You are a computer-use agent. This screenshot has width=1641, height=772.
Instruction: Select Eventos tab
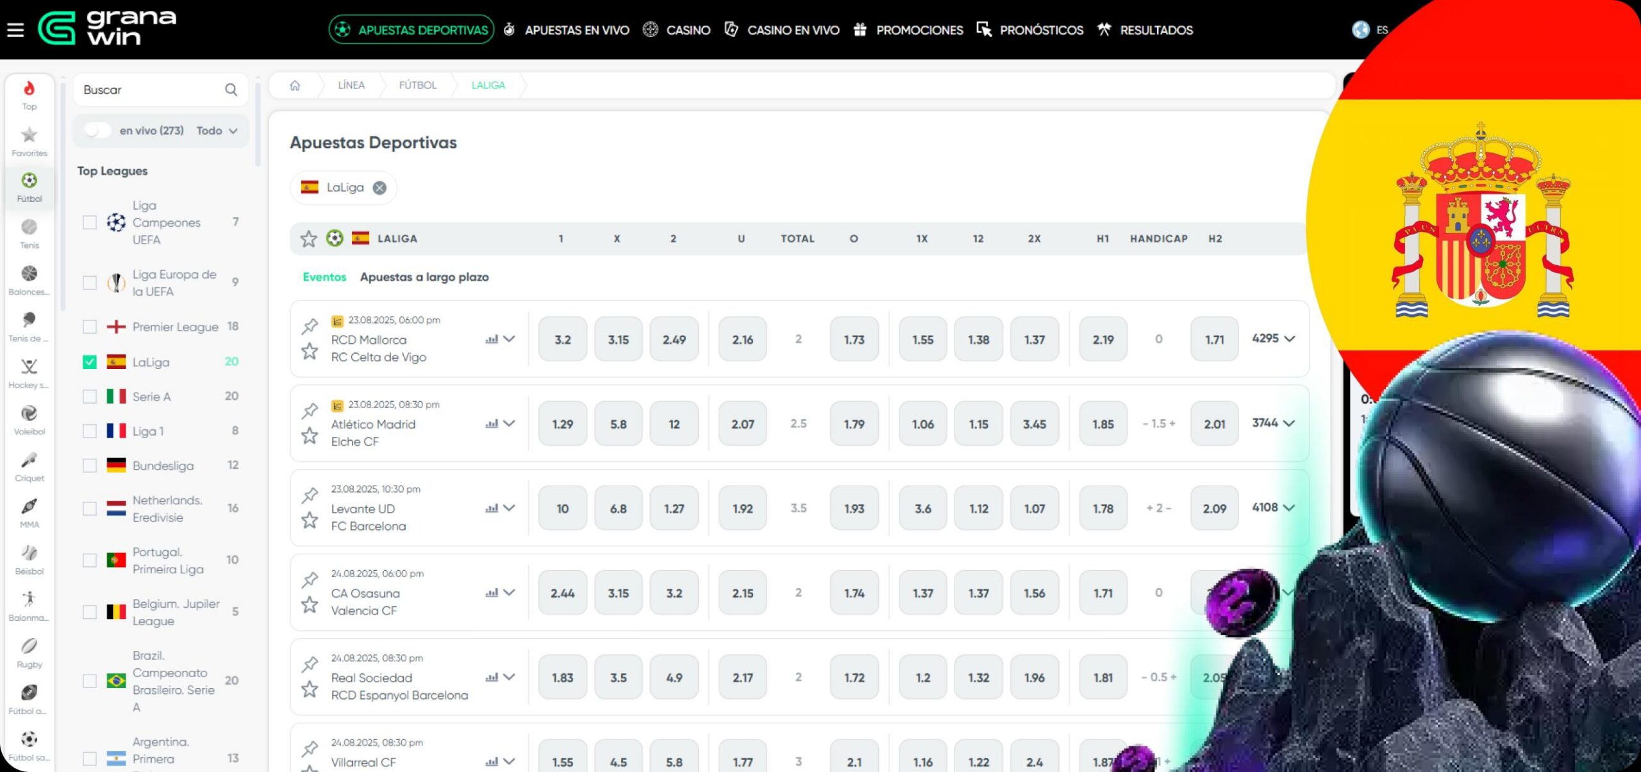(x=324, y=277)
